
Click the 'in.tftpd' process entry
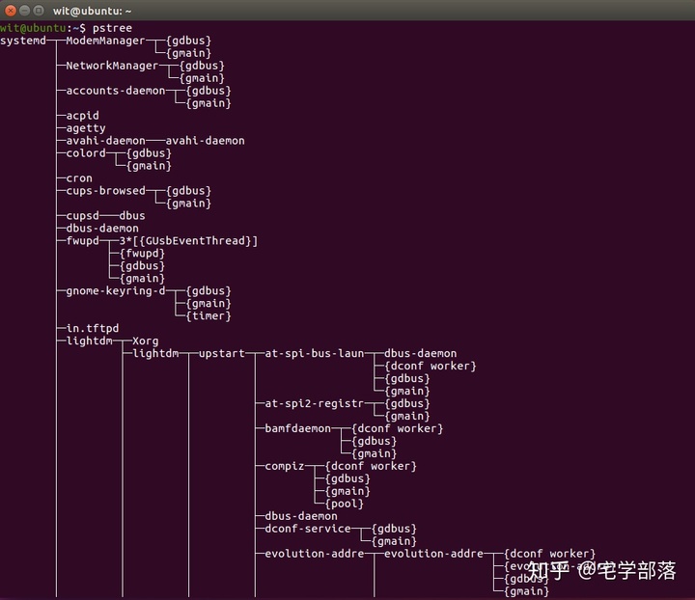tap(93, 329)
